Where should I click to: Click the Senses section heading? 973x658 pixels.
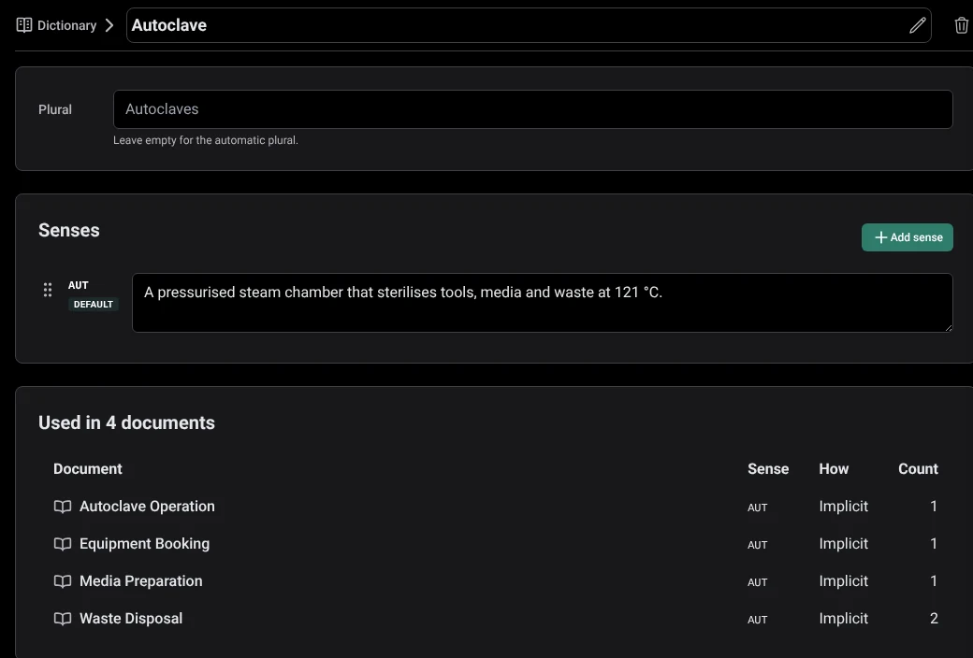point(69,230)
